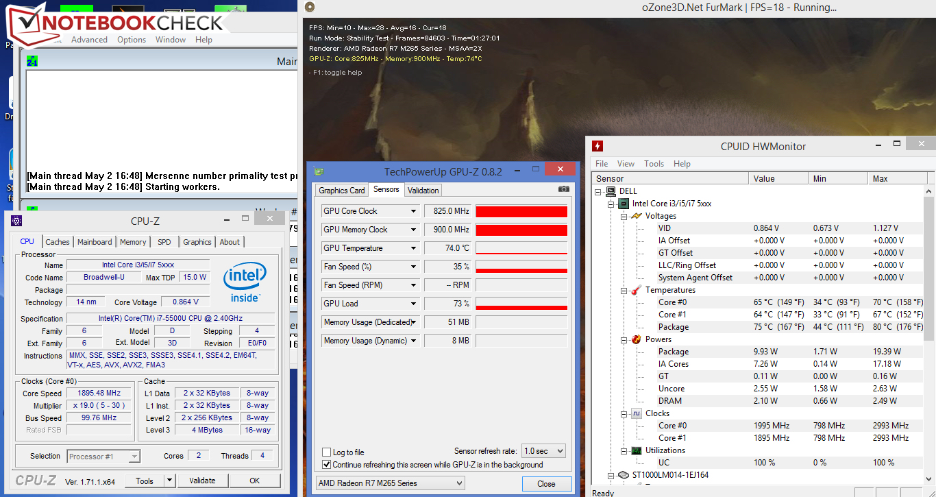
Task: Open the Validation tab in GPU-Z
Action: [x=423, y=191]
